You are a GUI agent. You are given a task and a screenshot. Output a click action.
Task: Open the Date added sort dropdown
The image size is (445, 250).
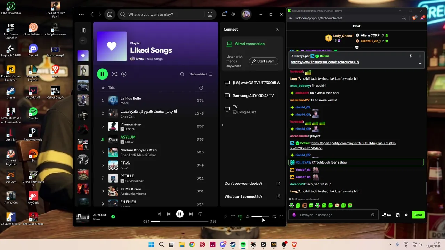[201, 74]
